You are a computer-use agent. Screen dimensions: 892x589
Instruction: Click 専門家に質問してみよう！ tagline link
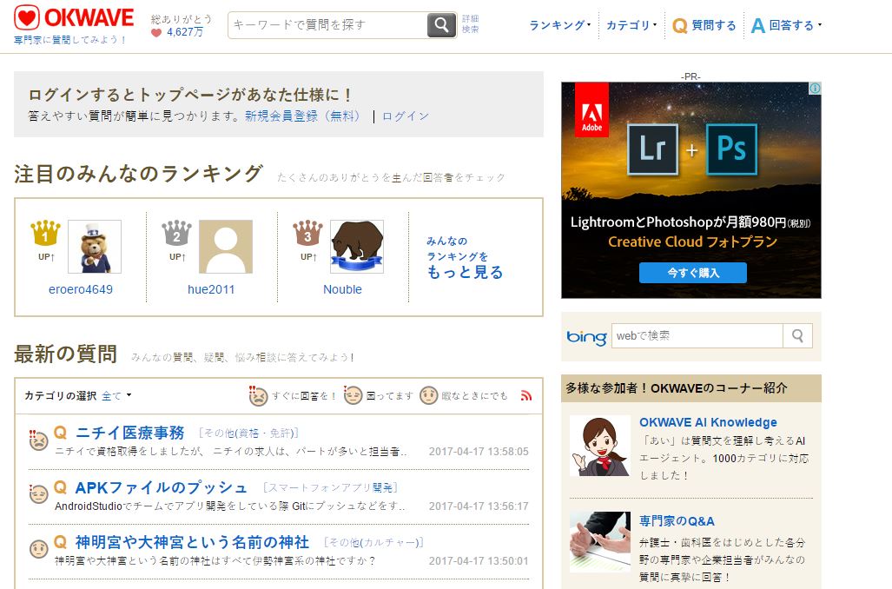pos(70,40)
